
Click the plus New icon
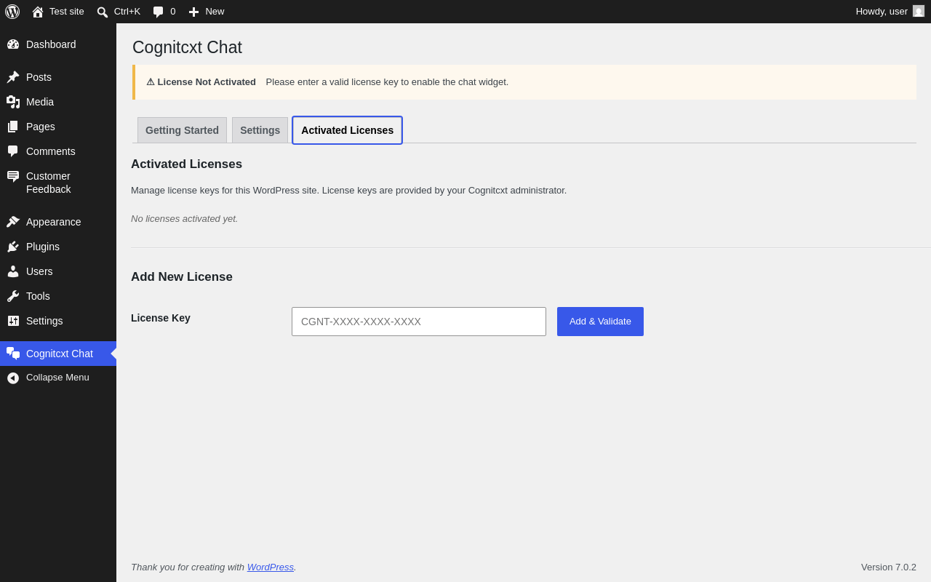click(x=193, y=12)
